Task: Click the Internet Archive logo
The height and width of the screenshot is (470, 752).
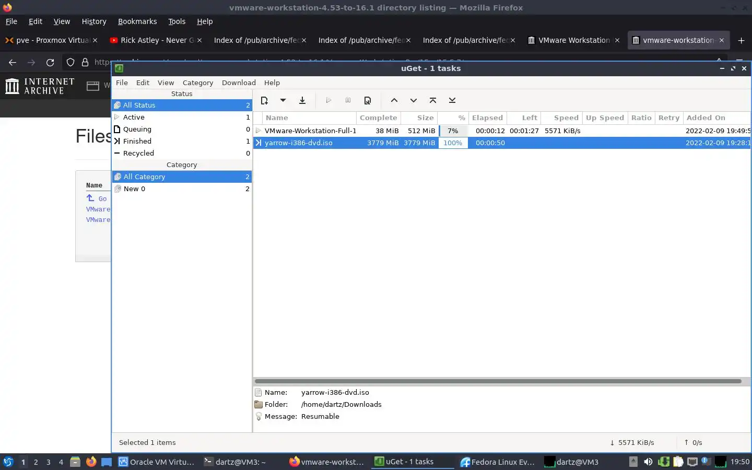Action: (x=40, y=86)
